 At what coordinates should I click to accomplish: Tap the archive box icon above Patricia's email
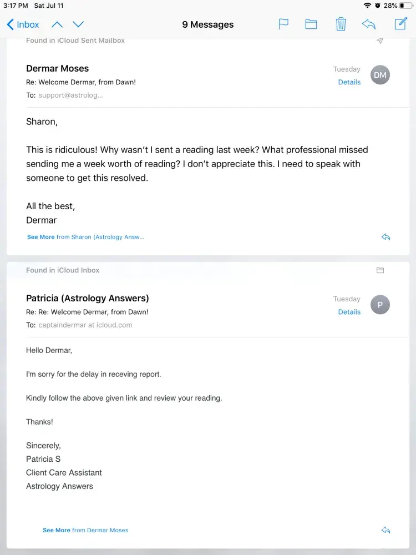[x=380, y=270]
